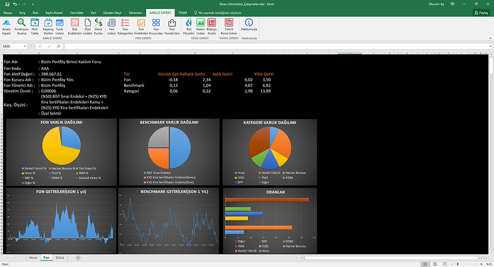Switch to the Veri tab
Viewport: 494px width, 267px height.
tap(93, 13)
